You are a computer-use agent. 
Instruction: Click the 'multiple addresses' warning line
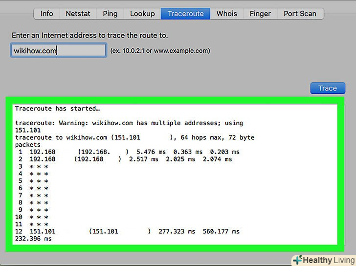[x=129, y=123]
